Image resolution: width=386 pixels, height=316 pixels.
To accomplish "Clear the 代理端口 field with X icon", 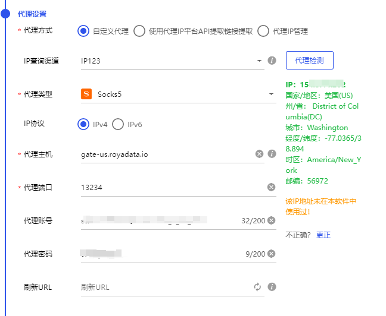I will (271, 187).
